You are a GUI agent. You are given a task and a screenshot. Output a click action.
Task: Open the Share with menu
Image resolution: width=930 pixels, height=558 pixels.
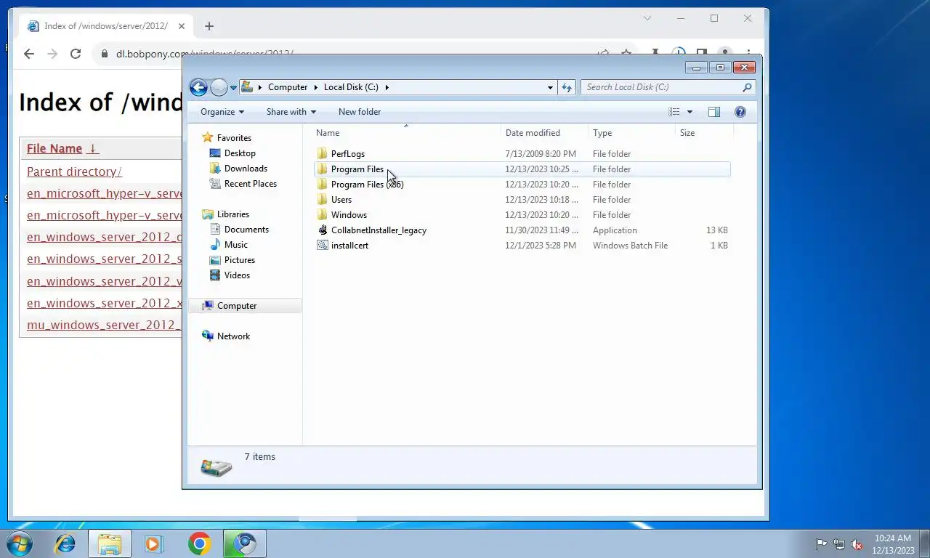point(291,112)
